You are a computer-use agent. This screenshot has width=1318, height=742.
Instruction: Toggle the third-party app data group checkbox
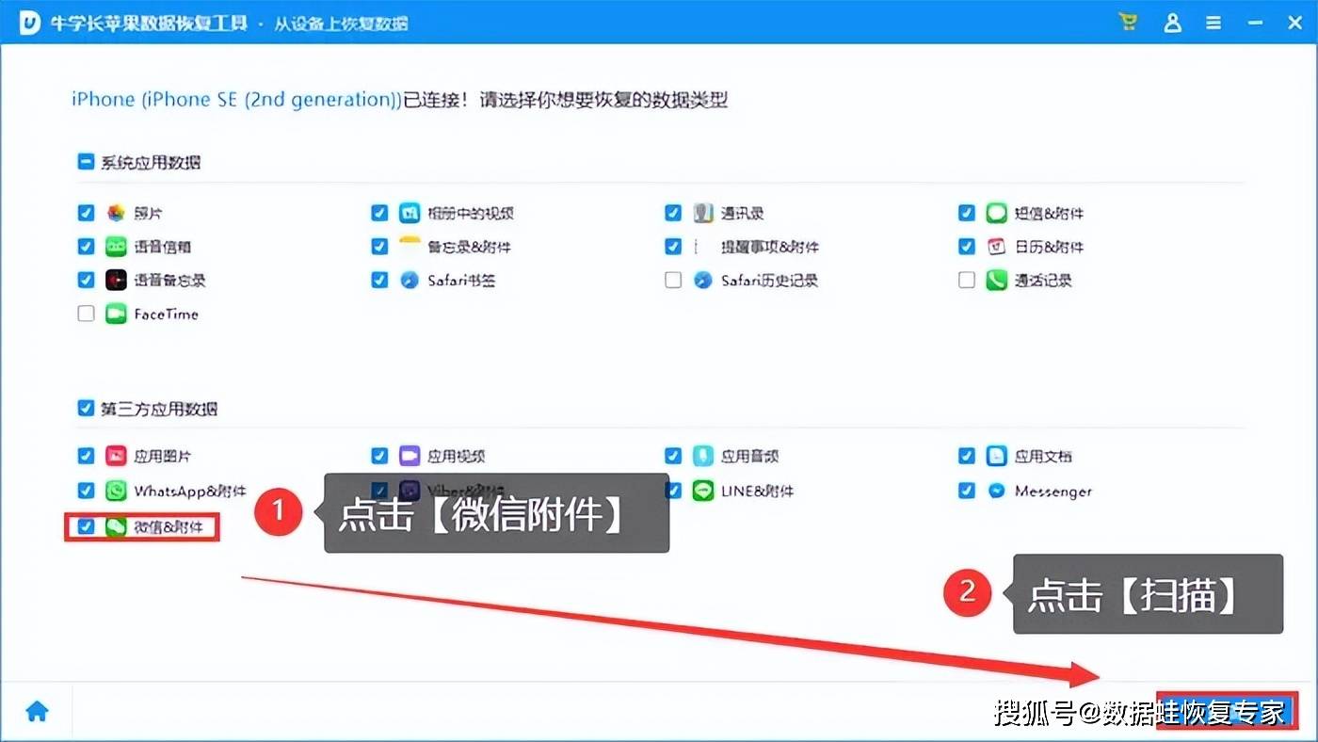click(86, 409)
